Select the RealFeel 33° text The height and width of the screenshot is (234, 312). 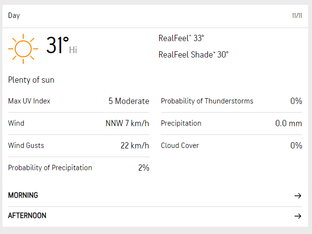(x=181, y=38)
